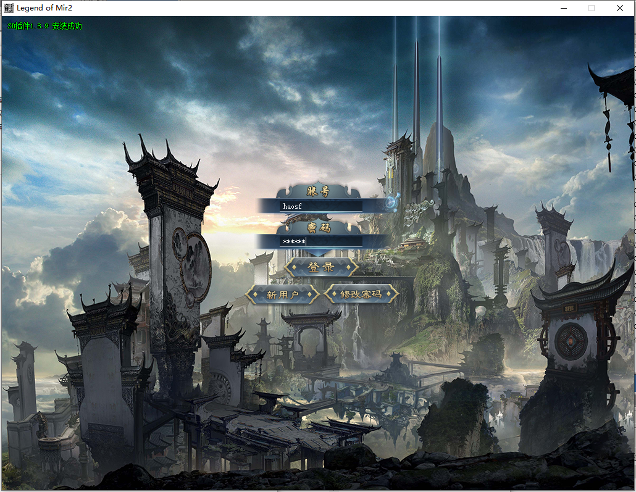Open 修改密码 change password
The width and height of the screenshot is (636, 492).
(361, 294)
